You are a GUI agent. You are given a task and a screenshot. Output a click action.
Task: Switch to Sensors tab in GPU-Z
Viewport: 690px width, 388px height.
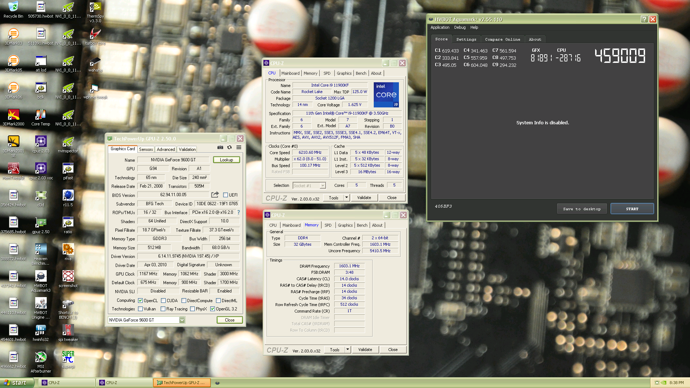[x=146, y=149]
